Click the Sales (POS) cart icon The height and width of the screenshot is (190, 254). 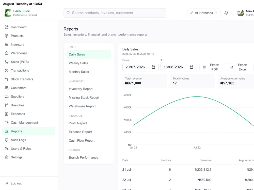click(x=7, y=62)
